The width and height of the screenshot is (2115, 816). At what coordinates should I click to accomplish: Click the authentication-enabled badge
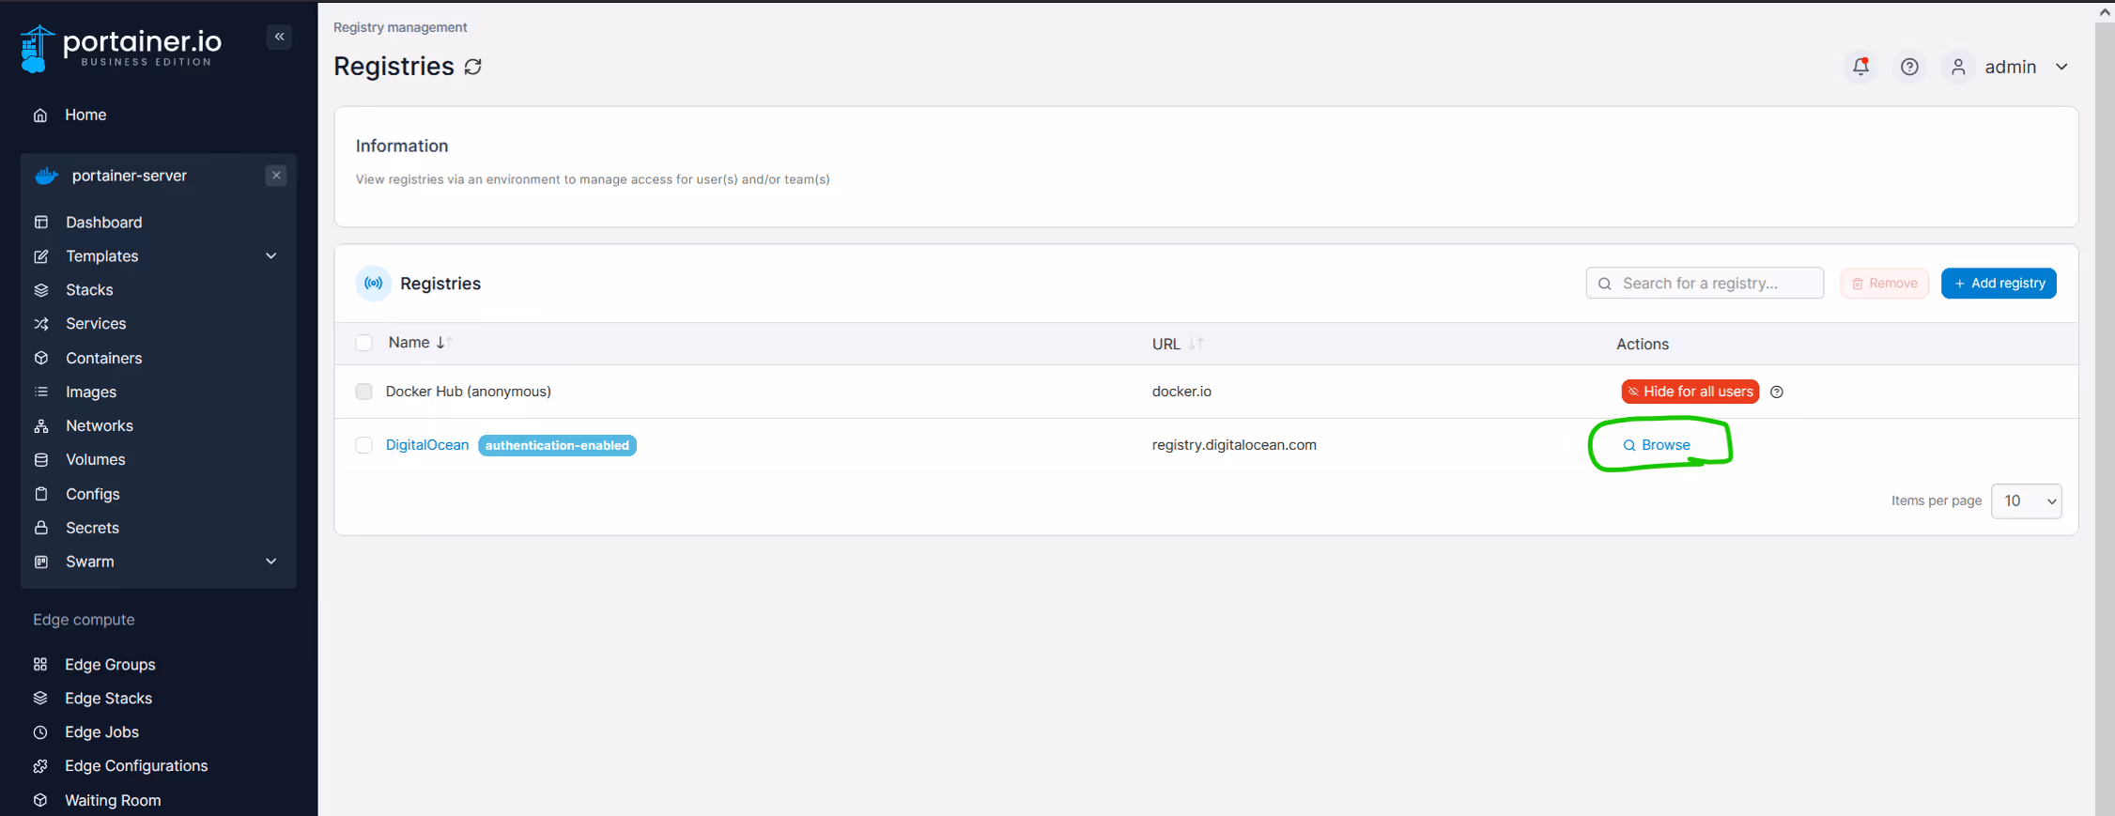point(557,445)
